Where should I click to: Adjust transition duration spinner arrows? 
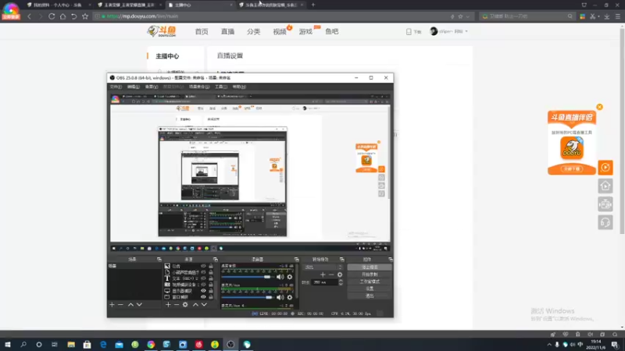[x=341, y=282]
